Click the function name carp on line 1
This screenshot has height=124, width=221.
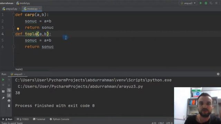coord(30,15)
